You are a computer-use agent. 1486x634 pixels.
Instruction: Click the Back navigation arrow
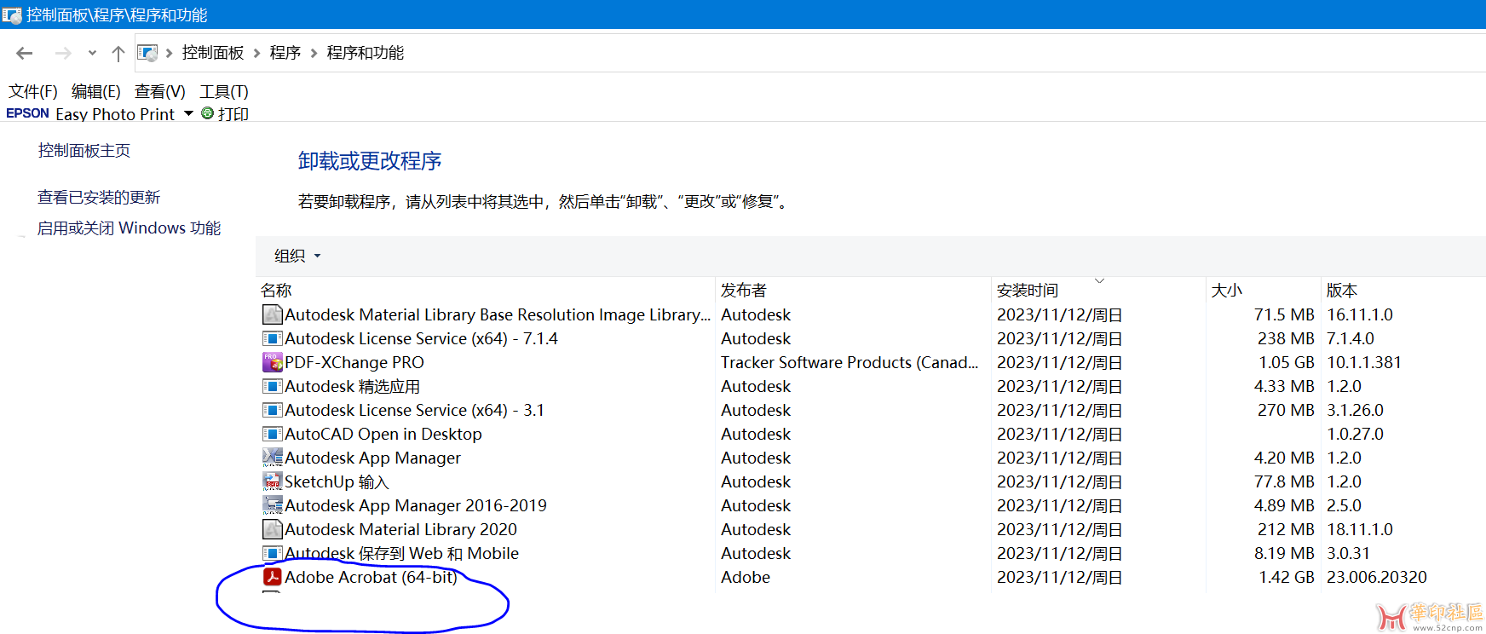click(x=25, y=54)
